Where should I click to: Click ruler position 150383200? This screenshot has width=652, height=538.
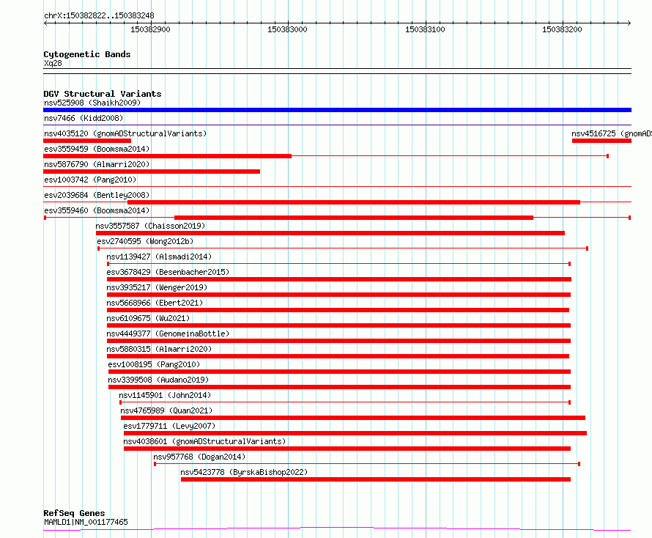pyautogui.click(x=562, y=29)
